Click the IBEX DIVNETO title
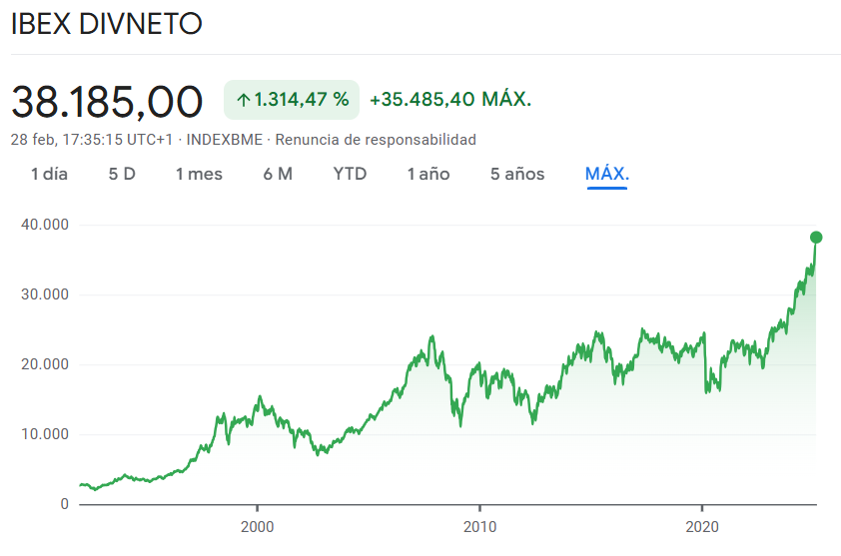 click(x=106, y=24)
